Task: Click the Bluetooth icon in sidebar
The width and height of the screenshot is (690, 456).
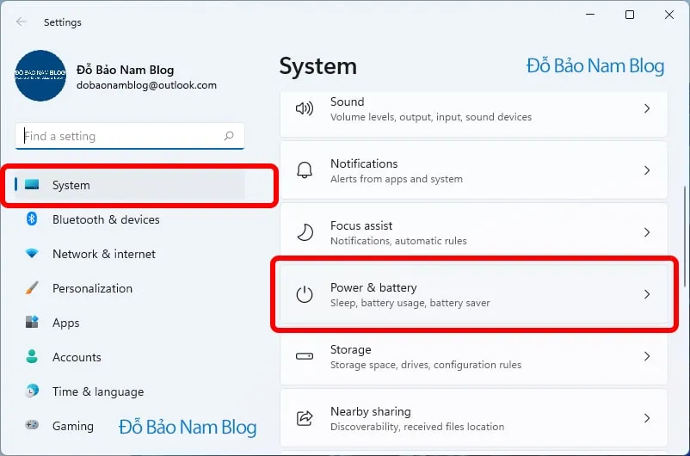Action: 32,219
